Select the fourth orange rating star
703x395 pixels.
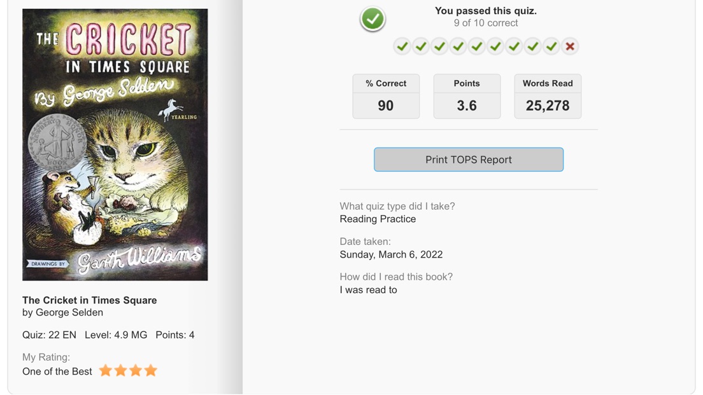coord(151,370)
